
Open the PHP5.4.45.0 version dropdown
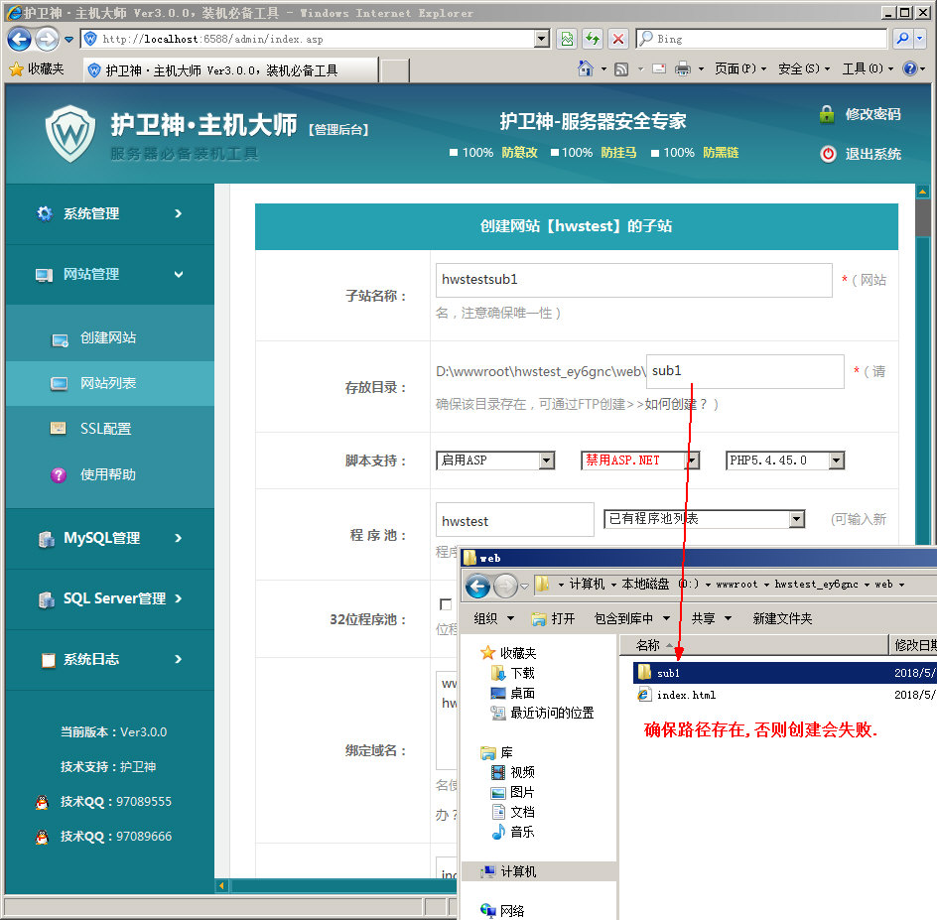[x=836, y=460]
